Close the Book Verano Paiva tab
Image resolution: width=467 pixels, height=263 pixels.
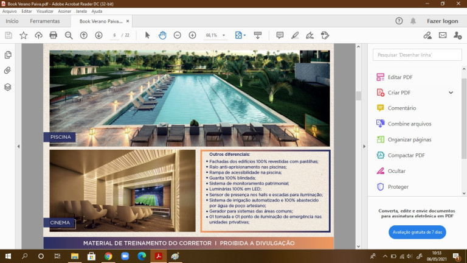coord(128,21)
